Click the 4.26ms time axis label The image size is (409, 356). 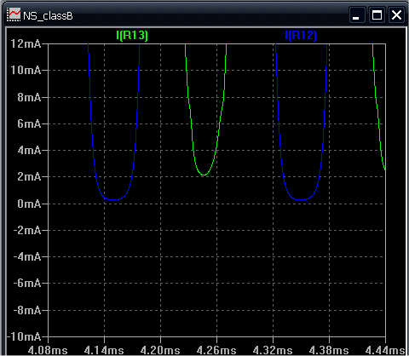click(216, 350)
